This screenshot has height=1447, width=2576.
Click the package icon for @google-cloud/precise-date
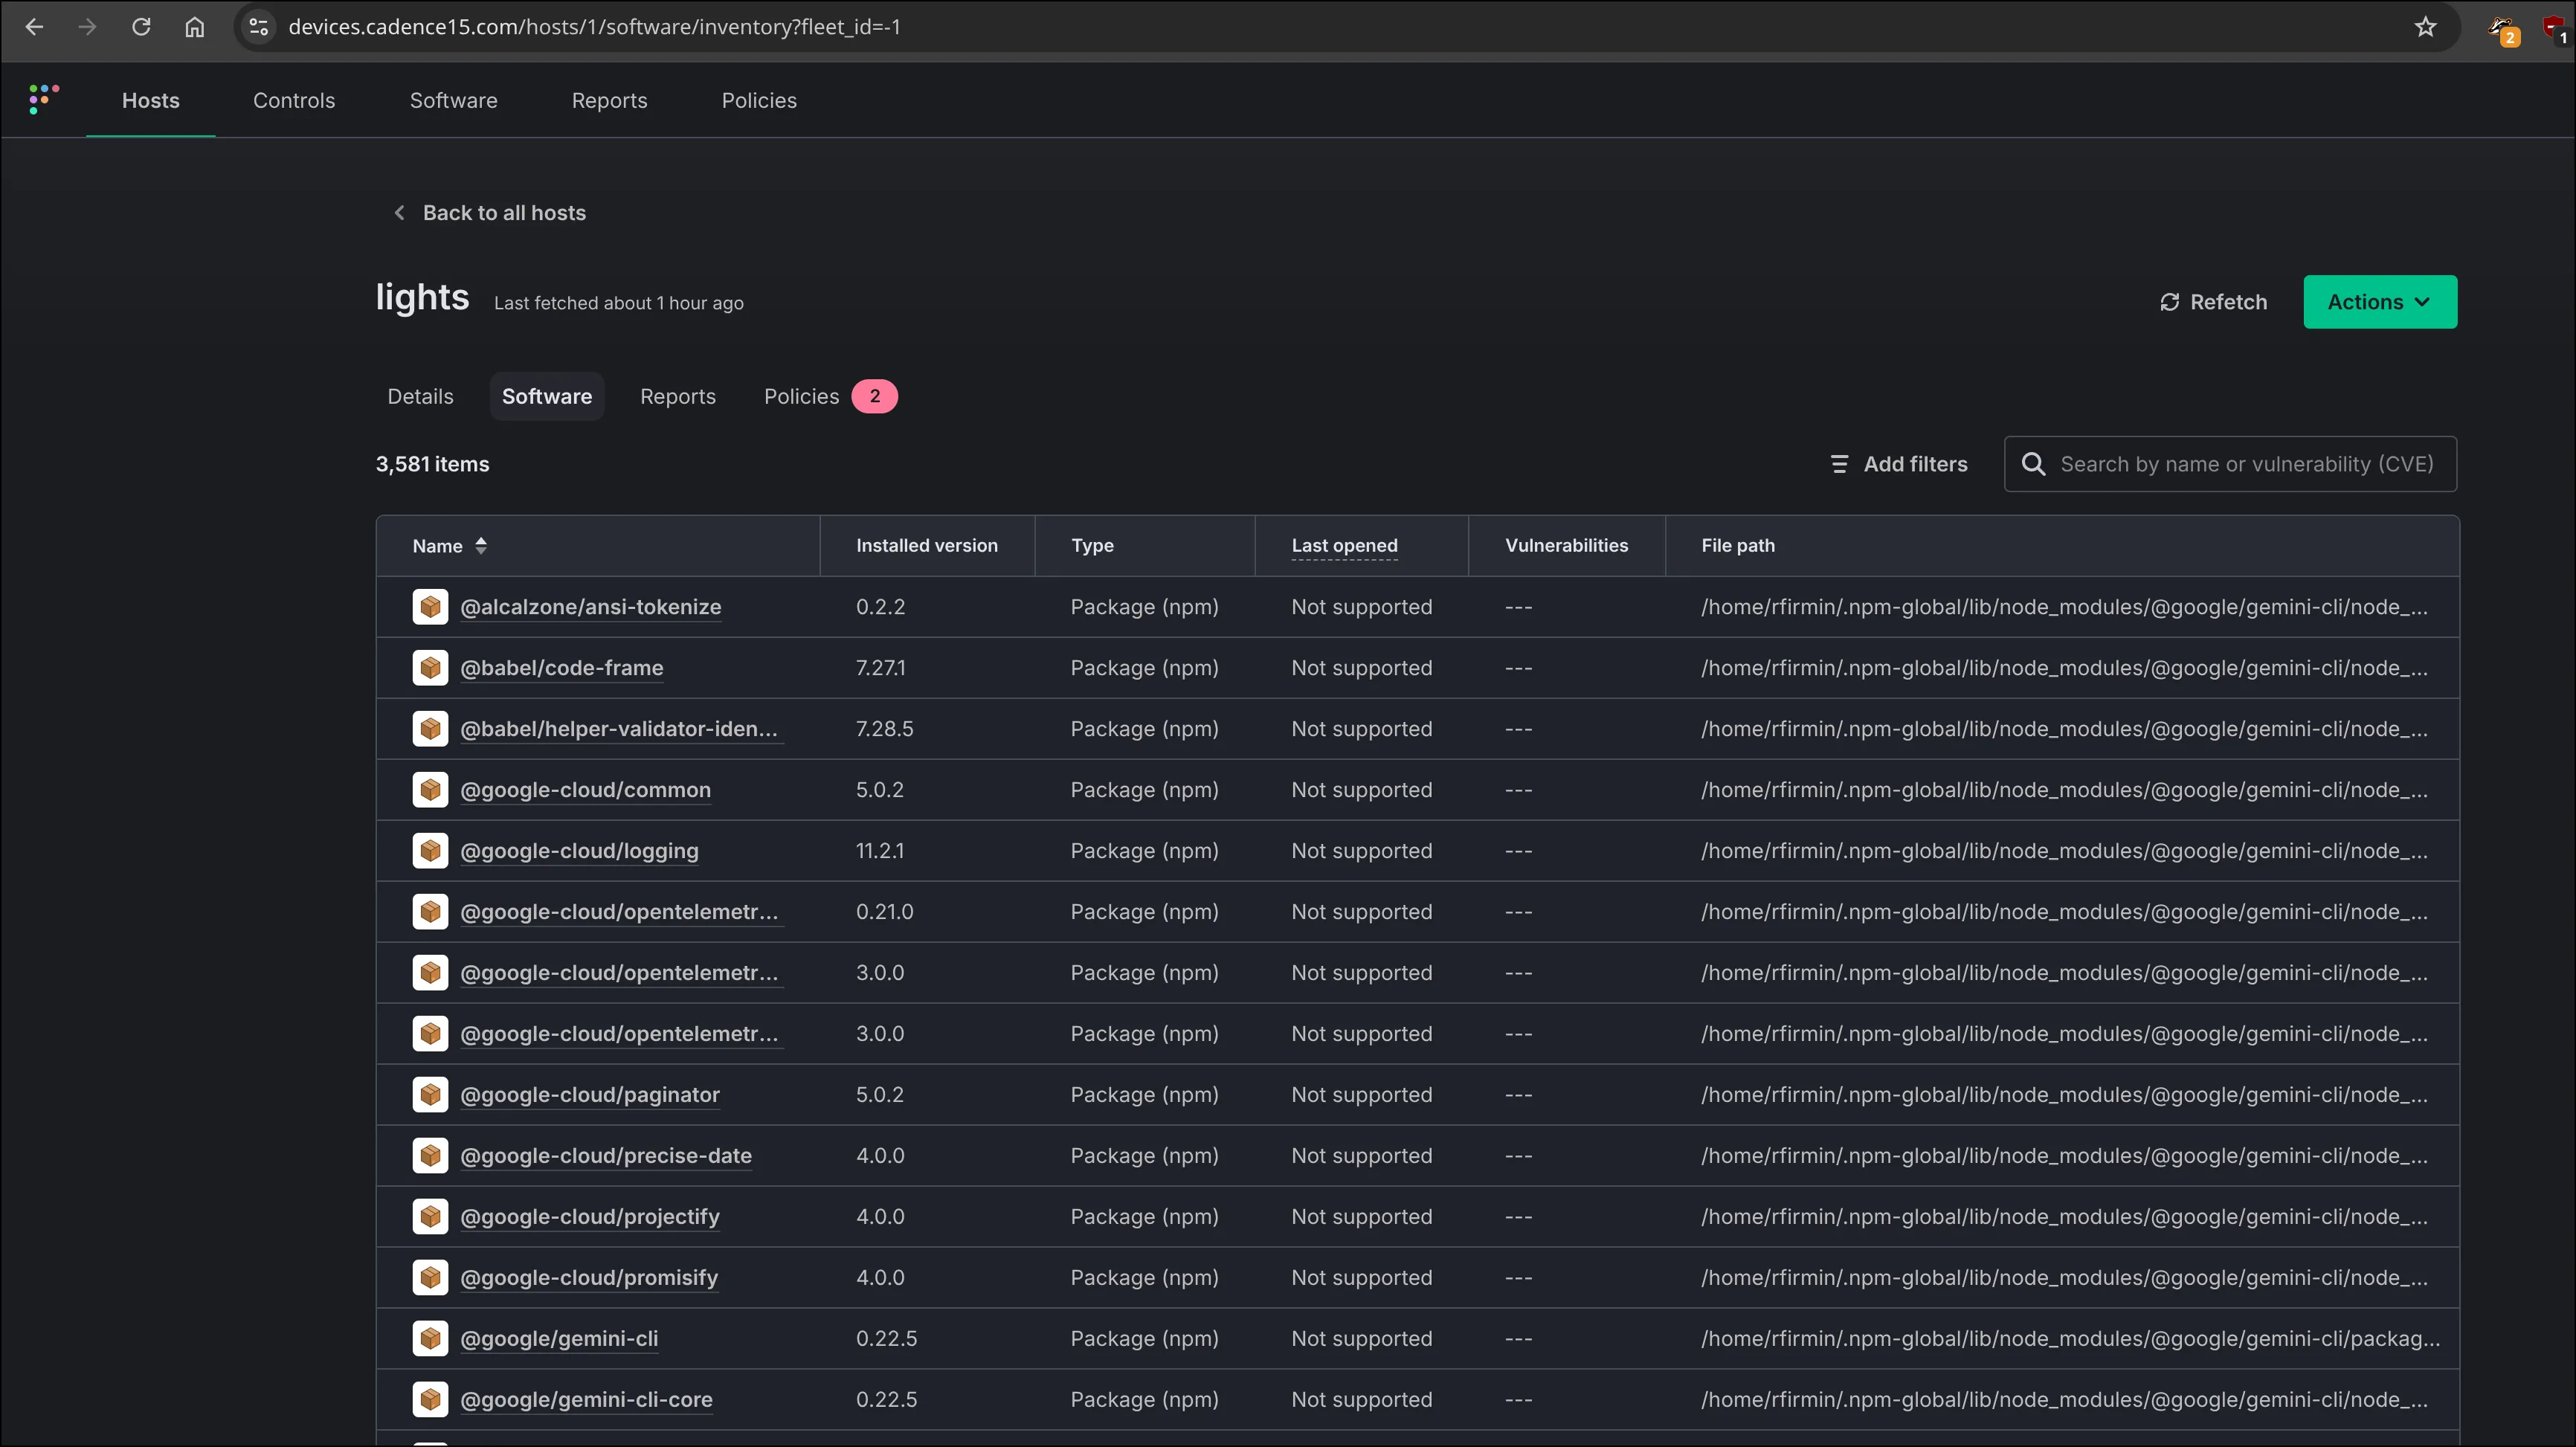point(430,1156)
